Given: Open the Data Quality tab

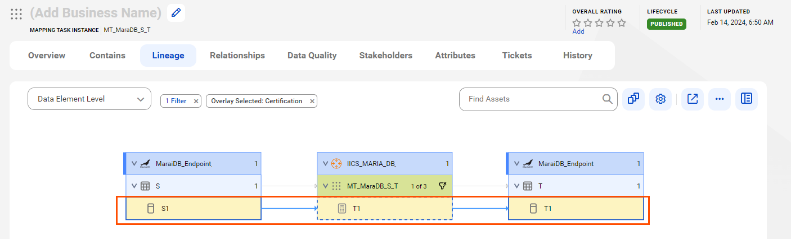Looking at the screenshot, I should [x=312, y=56].
